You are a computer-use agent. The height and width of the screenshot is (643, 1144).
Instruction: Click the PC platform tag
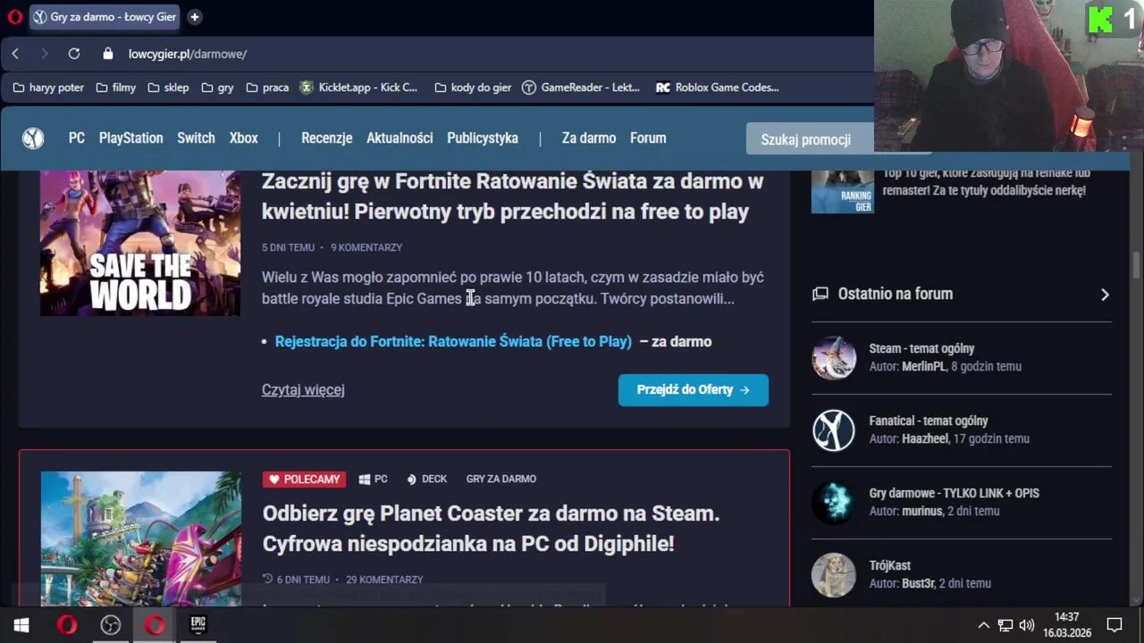click(374, 480)
